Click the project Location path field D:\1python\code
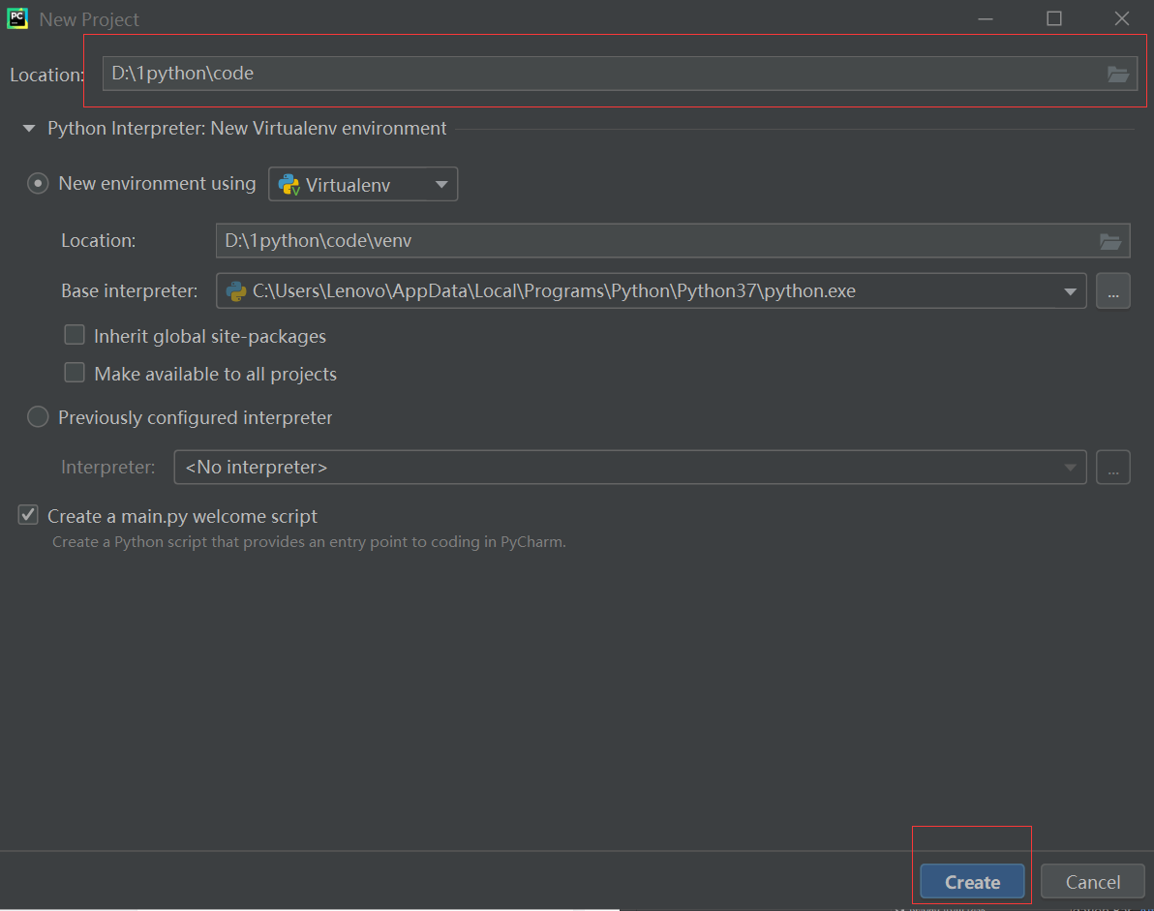This screenshot has width=1154, height=911. 621,74
